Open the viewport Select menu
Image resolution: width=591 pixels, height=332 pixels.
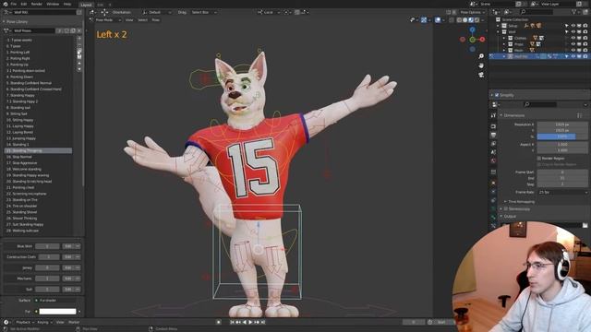pos(142,20)
